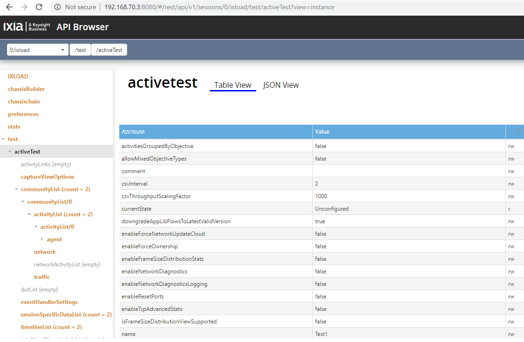Click the /test breadcrumb button
The width and height of the screenshot is (524, 342).
pos(80,50)
